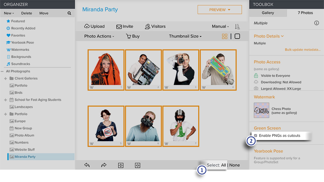This screenshot has height=182, width=324.
Task: Click Bulk update metadata link
Action: point(303,50)
